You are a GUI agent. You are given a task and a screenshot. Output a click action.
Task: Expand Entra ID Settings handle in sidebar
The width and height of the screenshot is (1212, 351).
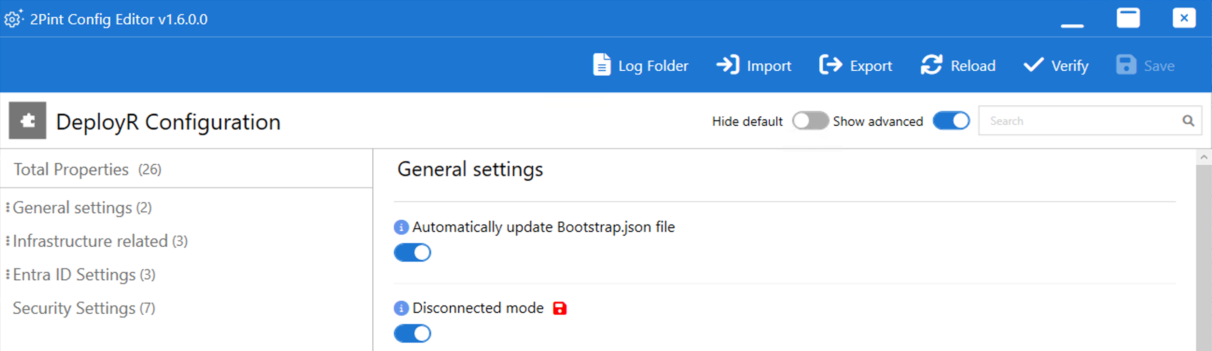click(x=7, y=275)
